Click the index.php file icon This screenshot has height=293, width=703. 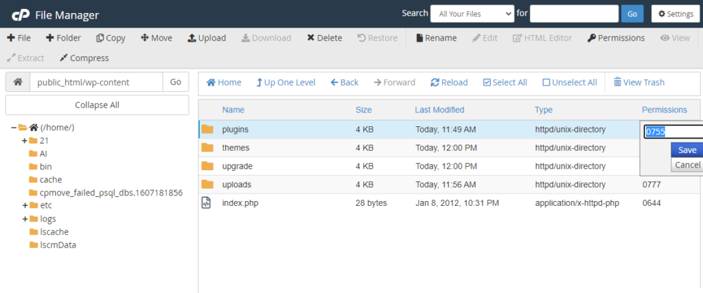pyautogui.click(x=206, y=203)
